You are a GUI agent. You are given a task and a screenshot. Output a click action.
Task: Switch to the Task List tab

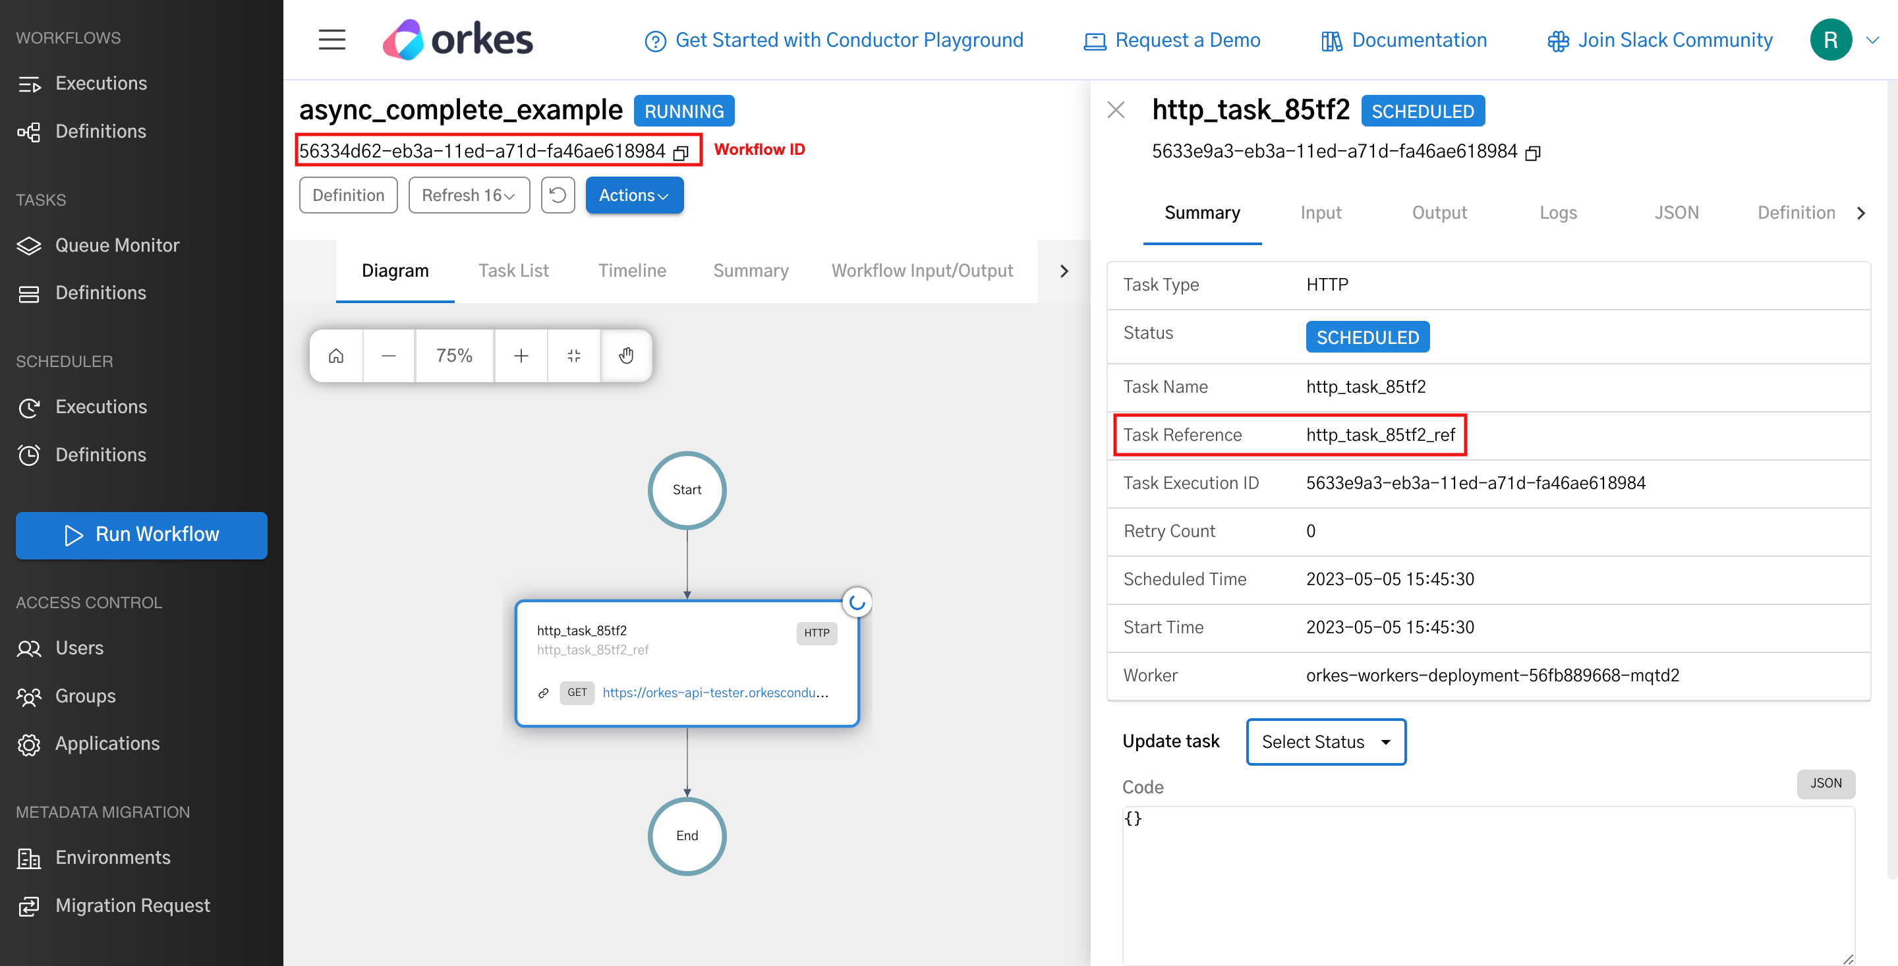pos(513,270)
